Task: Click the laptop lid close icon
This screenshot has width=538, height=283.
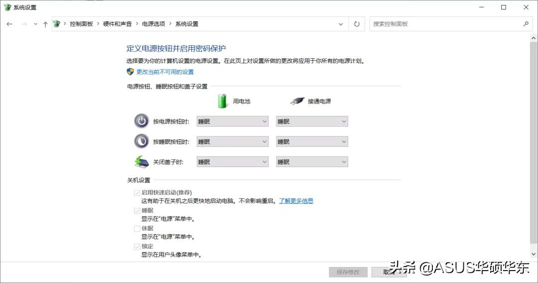Action: (x=141, y=162)
